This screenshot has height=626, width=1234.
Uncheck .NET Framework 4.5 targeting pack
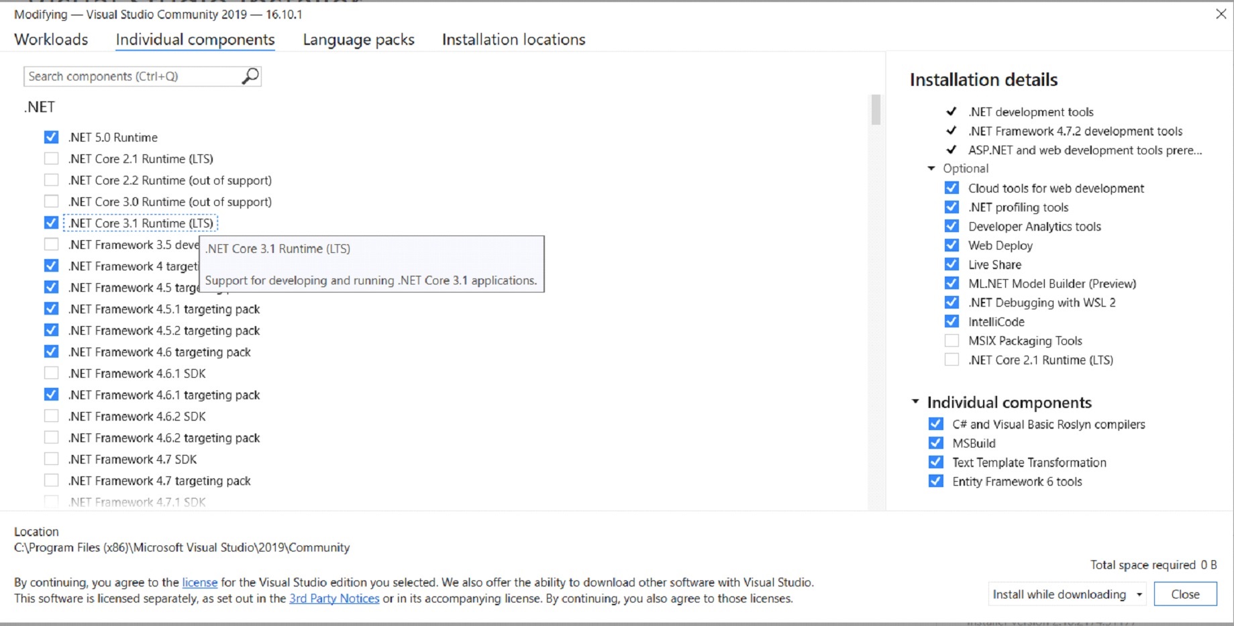[x=51, y=288]
